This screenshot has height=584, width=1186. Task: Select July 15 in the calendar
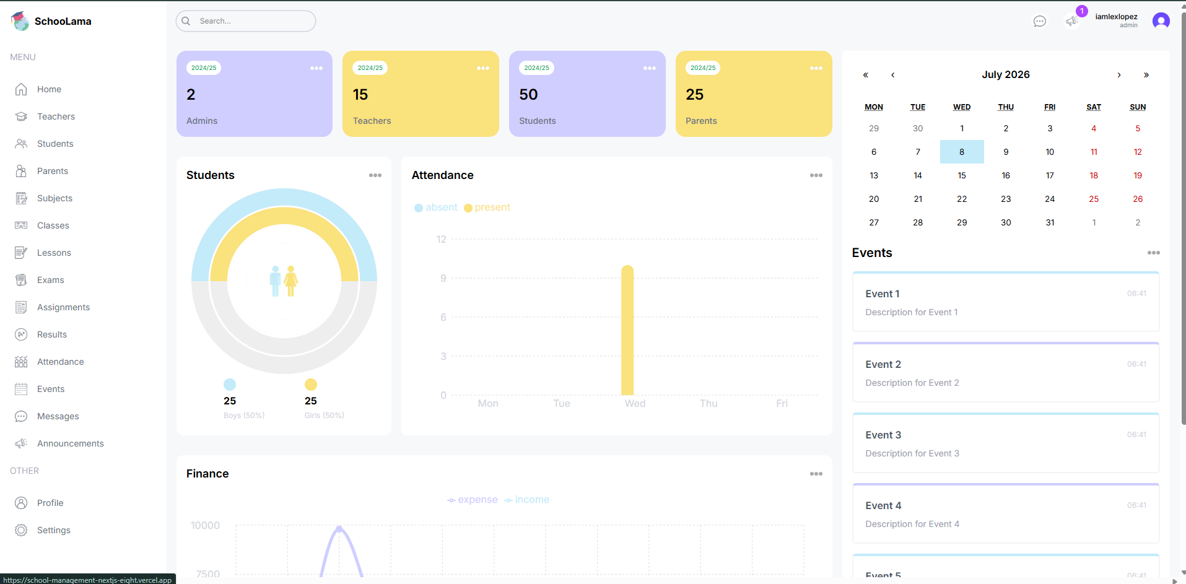[962, 175]
